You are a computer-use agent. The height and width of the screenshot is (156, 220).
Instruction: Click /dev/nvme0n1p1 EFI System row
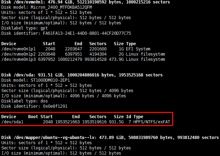point(76,49)
